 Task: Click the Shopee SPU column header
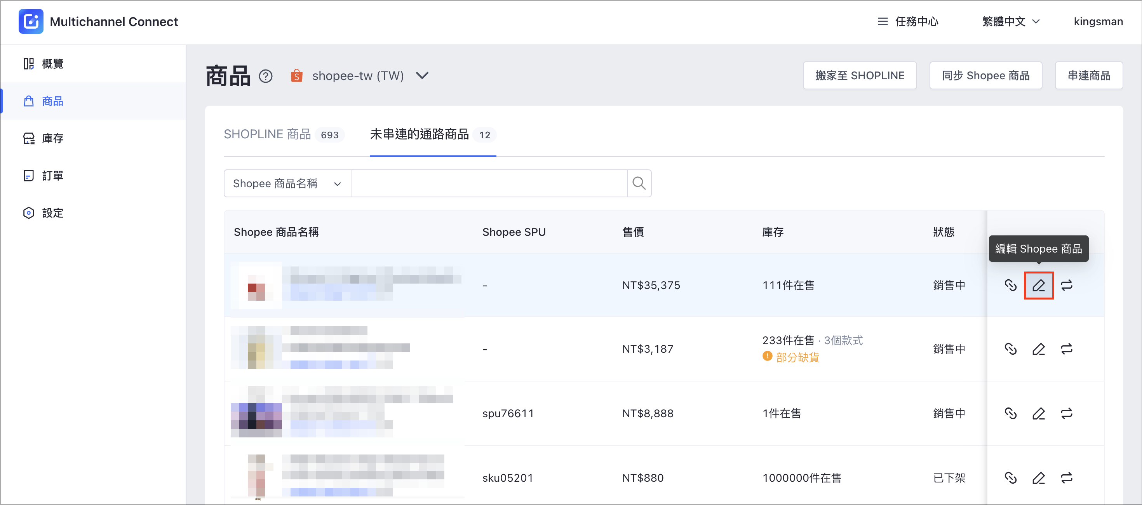click(x=514, y=232)
